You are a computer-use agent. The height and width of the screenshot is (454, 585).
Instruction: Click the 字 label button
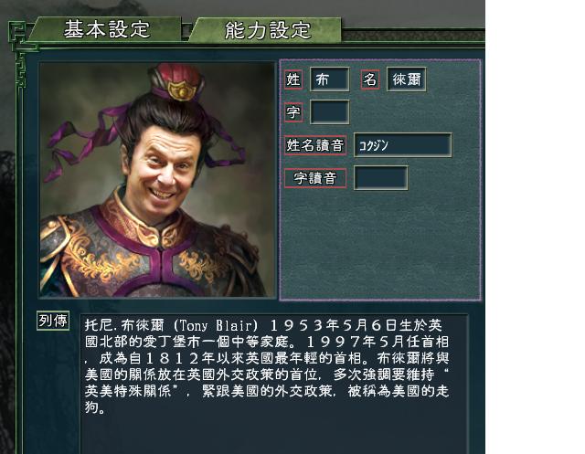click(293, 111)
